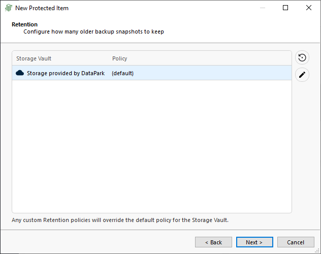Click the cloud icon beside DataPark storage
Viewport: 321px width, 254px height.
[20, 73]
